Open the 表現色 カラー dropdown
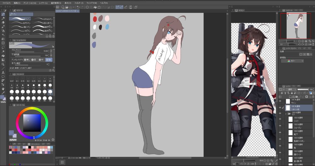315x166 pixels. point(292,61)
